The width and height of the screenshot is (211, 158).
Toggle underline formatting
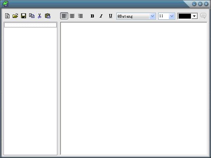(x=110, y=16)
